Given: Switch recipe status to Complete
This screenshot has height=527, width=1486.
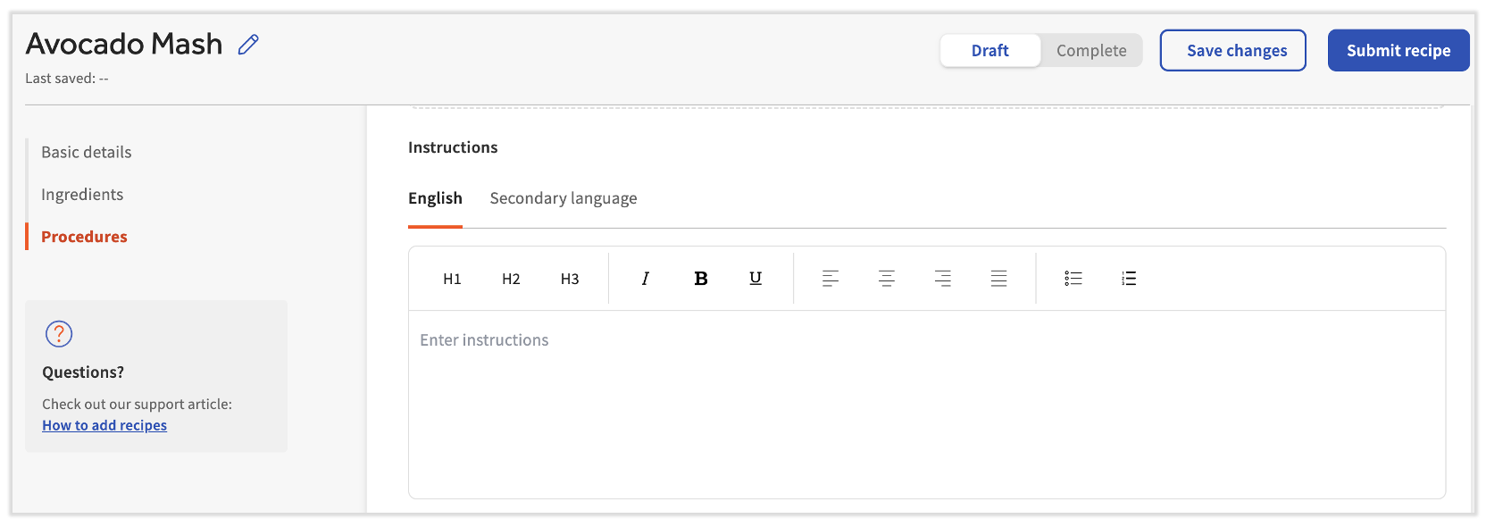Looking at the screenshot, I should pos(1091,51).
